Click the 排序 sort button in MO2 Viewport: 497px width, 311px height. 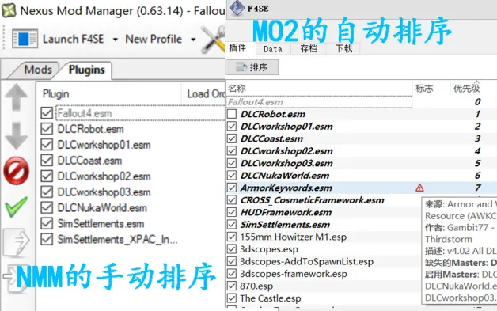(252, 67)
